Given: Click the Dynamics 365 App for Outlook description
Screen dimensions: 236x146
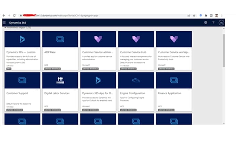Looking at the screenshot, I should point(97,99).
